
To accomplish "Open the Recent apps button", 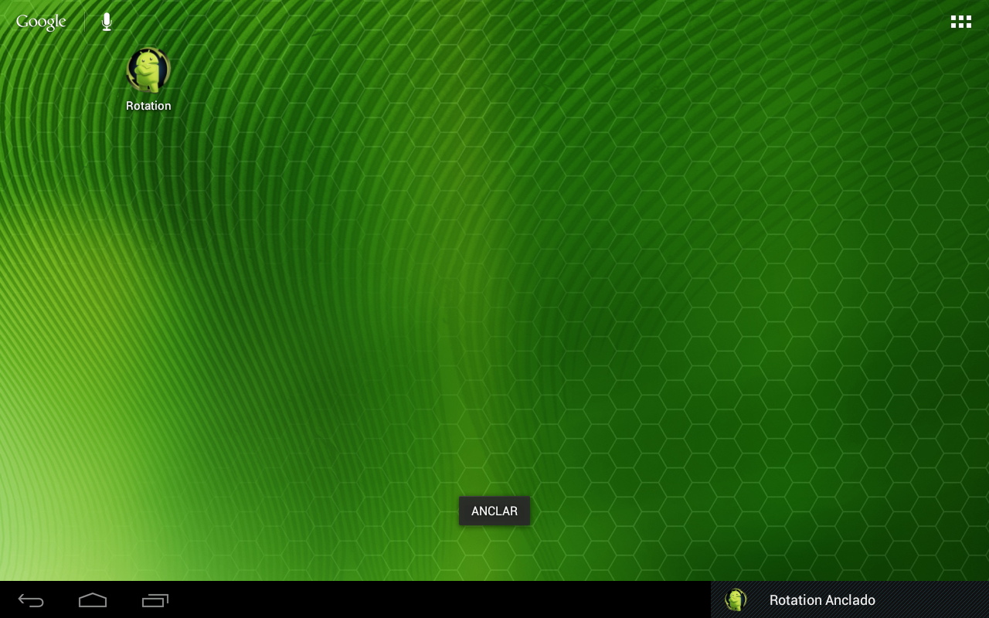I will 155,600.
